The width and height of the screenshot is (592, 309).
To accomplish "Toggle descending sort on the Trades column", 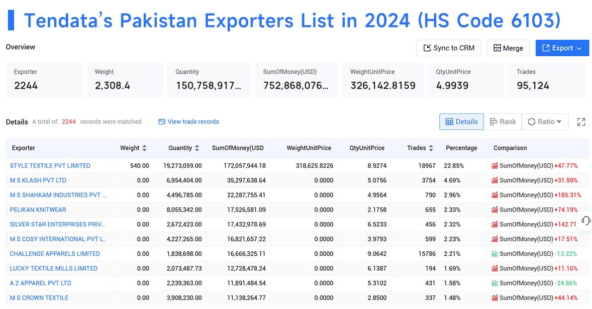I will 430,149.
